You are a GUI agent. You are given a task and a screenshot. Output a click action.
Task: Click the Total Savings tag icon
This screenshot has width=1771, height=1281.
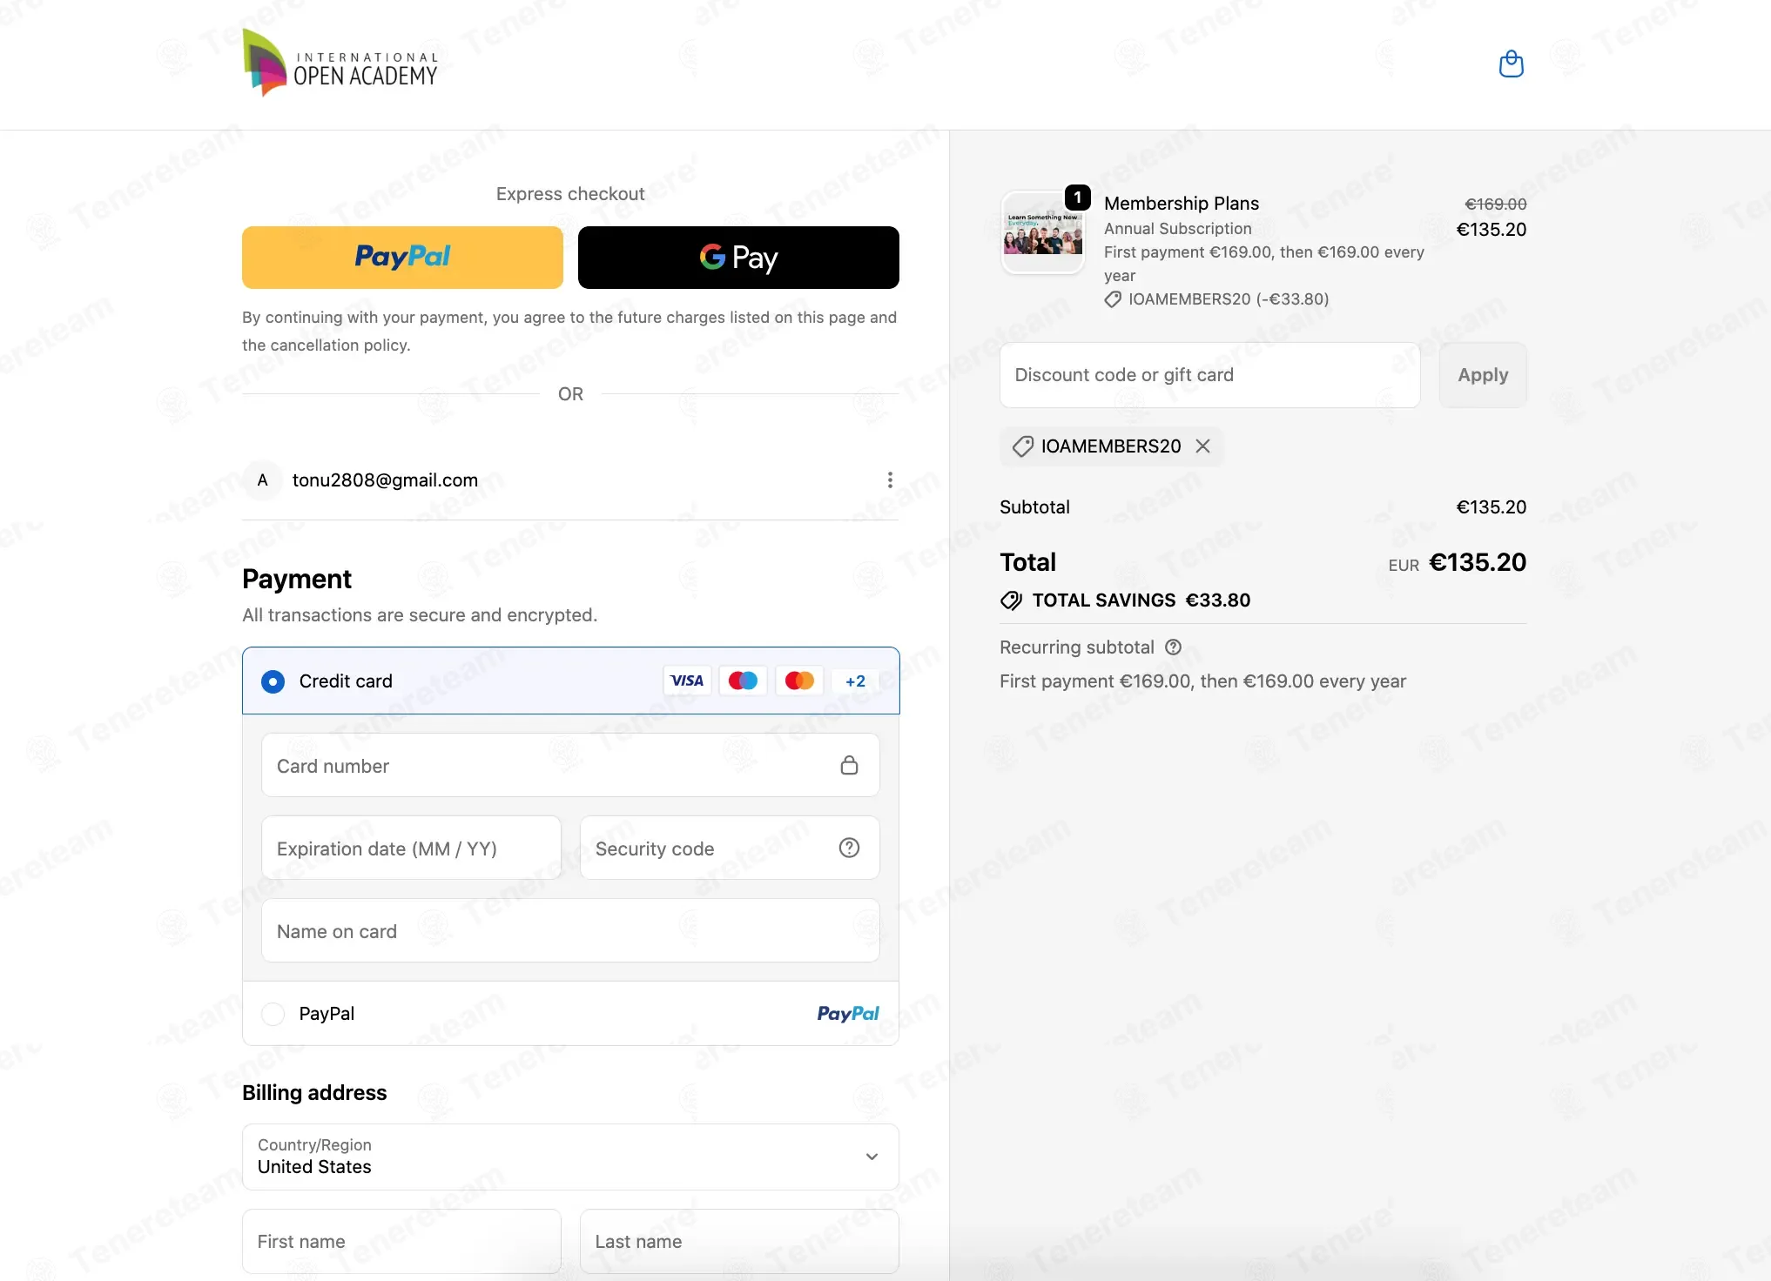pos(1011,600)
